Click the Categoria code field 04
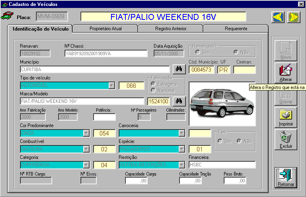Viewport: 306px width, 197px height. click(x=104, y=165)
